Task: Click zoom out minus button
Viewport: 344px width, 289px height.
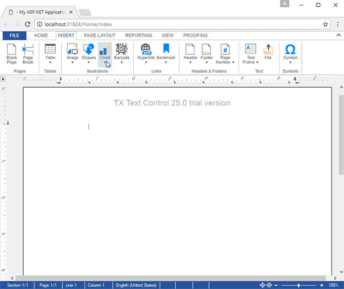Action: (276, 285)
